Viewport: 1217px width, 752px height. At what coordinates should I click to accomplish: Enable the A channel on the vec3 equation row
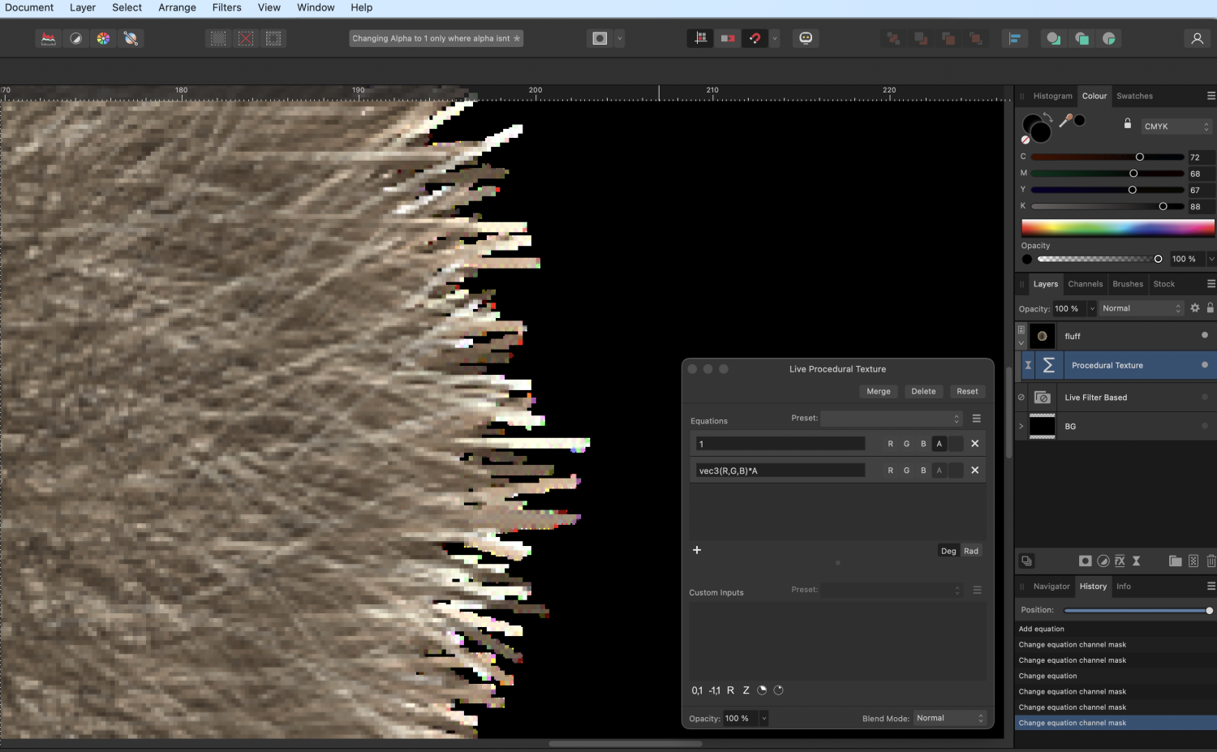tap(939, 470)
